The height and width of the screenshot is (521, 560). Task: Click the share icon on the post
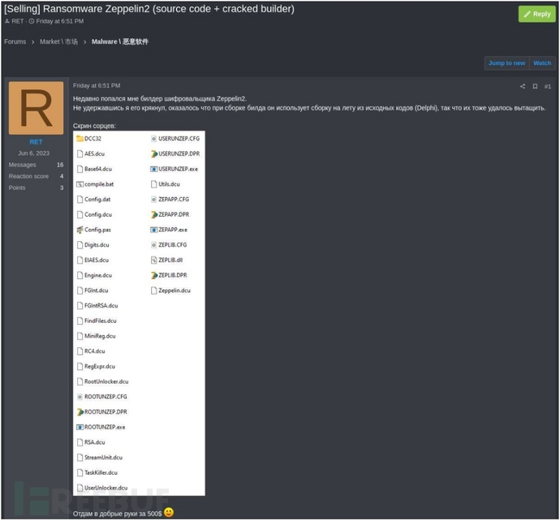click(523, 86)
